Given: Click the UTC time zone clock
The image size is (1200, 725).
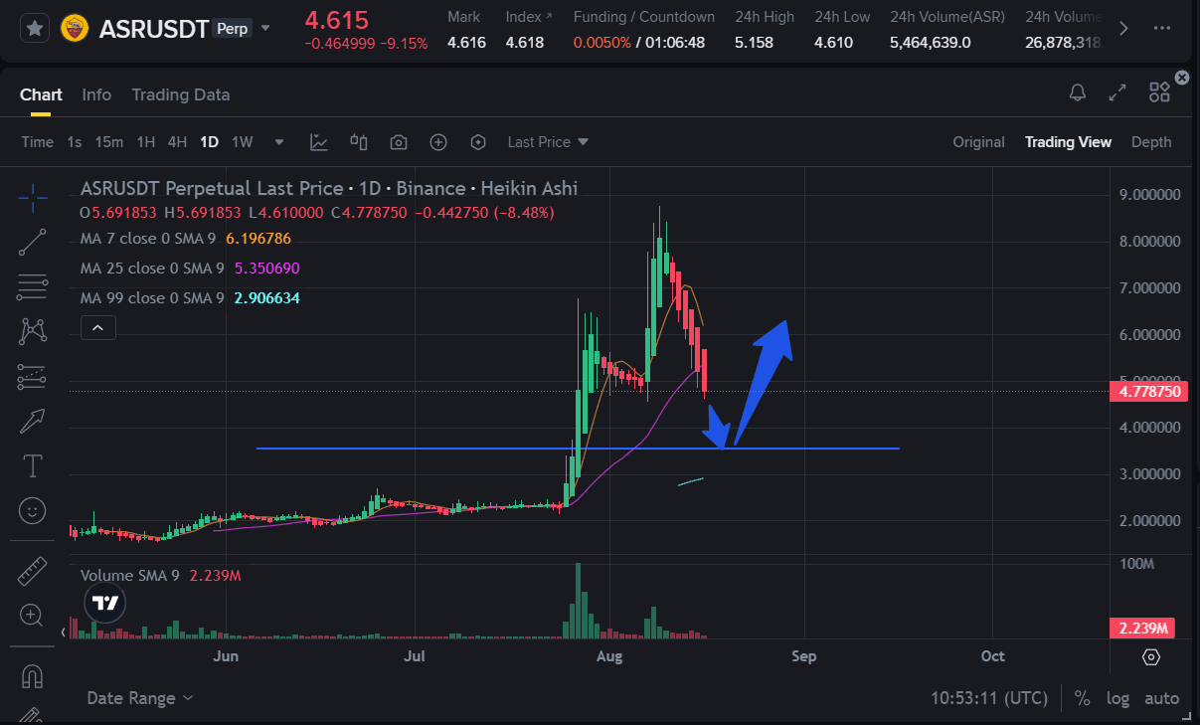Looking at the screenshot, I should point(989,698).
